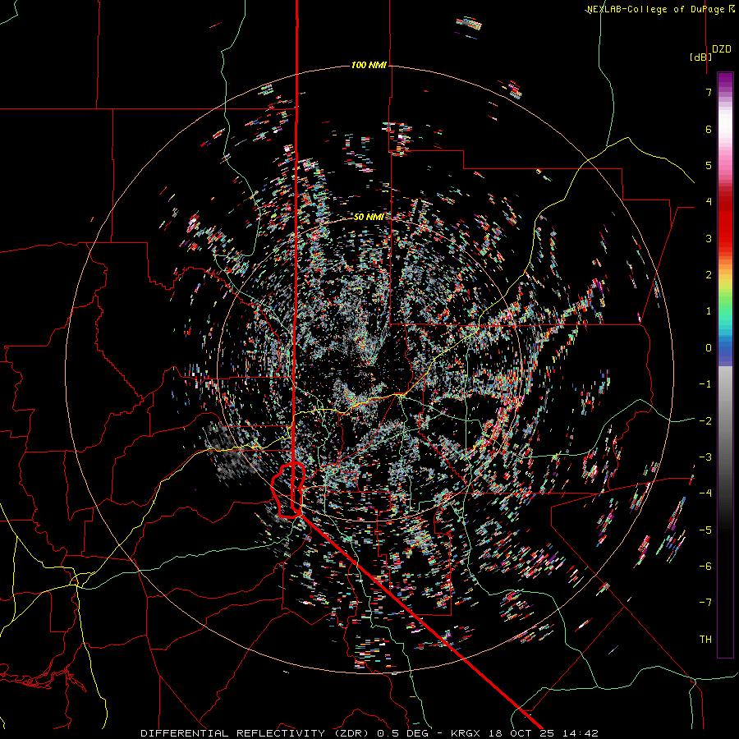Viewport: 739px width, 739px height.
Task: Click the red band of the color bar
Action: [x=725, y=222]
